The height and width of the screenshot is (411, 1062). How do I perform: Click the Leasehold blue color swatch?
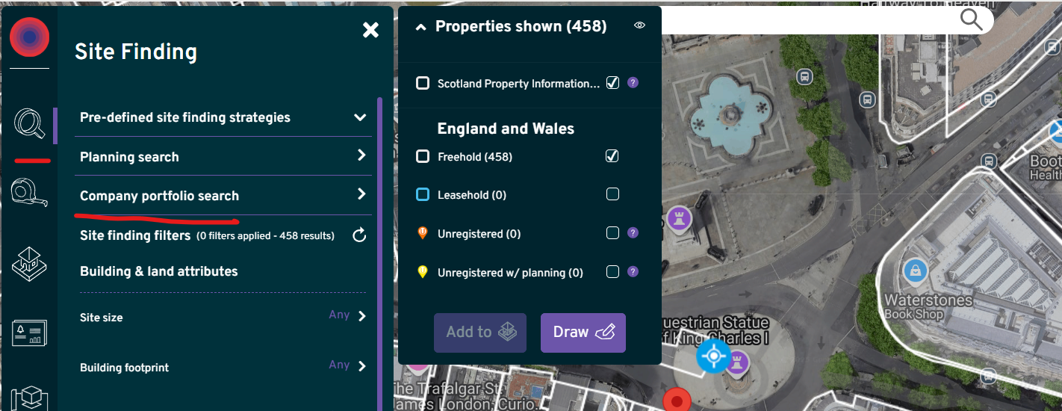423,195
